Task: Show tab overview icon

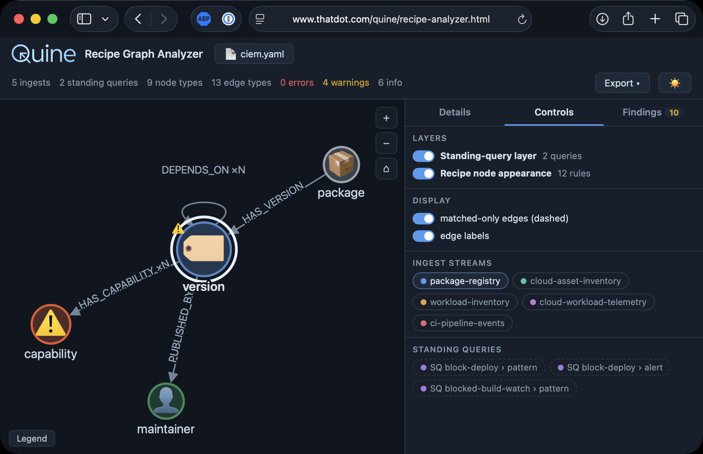Action: (x=681, y=19)
